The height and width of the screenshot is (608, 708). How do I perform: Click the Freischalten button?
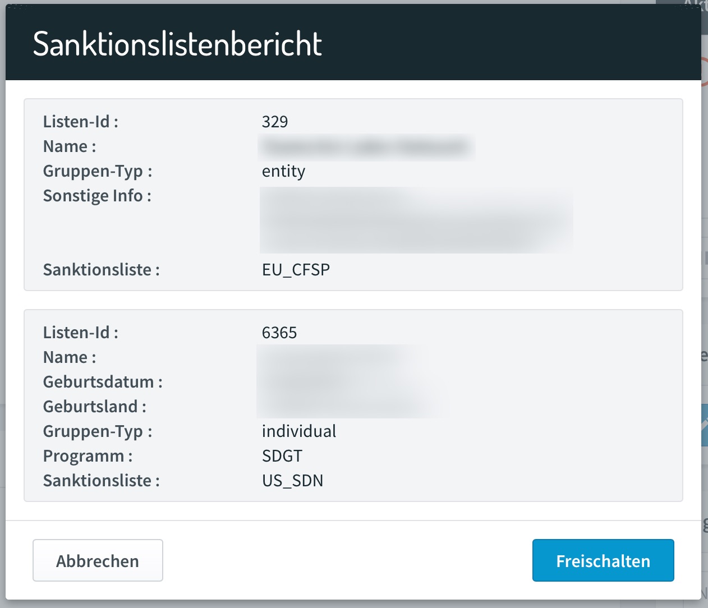click(603, 560)
